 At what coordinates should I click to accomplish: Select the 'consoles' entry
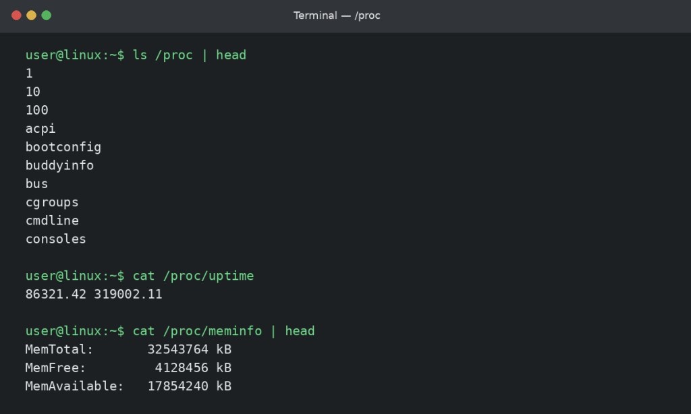[56, 239]
